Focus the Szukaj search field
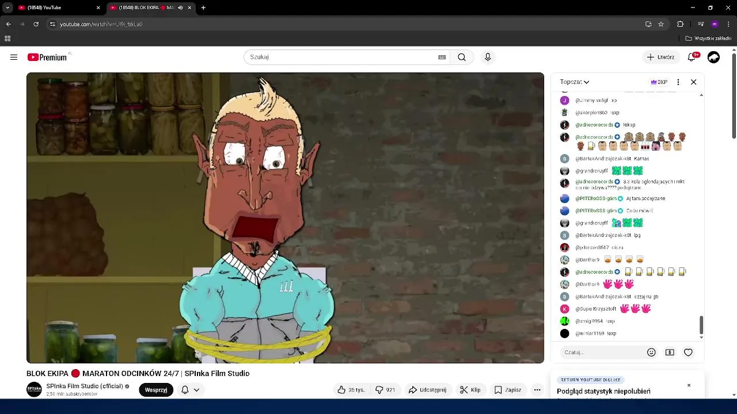737x414 pixels. coord(340,57)
